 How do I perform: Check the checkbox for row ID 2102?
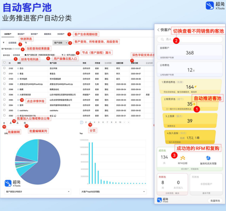pos(4,68)
